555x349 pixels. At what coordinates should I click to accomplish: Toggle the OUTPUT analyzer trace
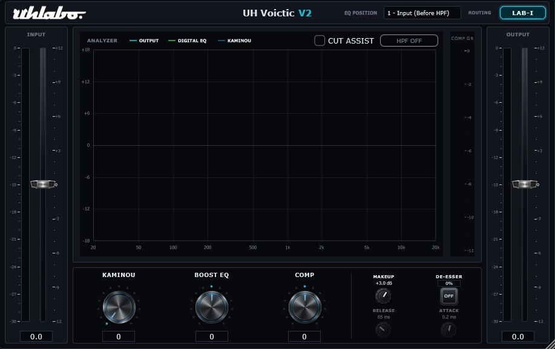coord(144,41)
